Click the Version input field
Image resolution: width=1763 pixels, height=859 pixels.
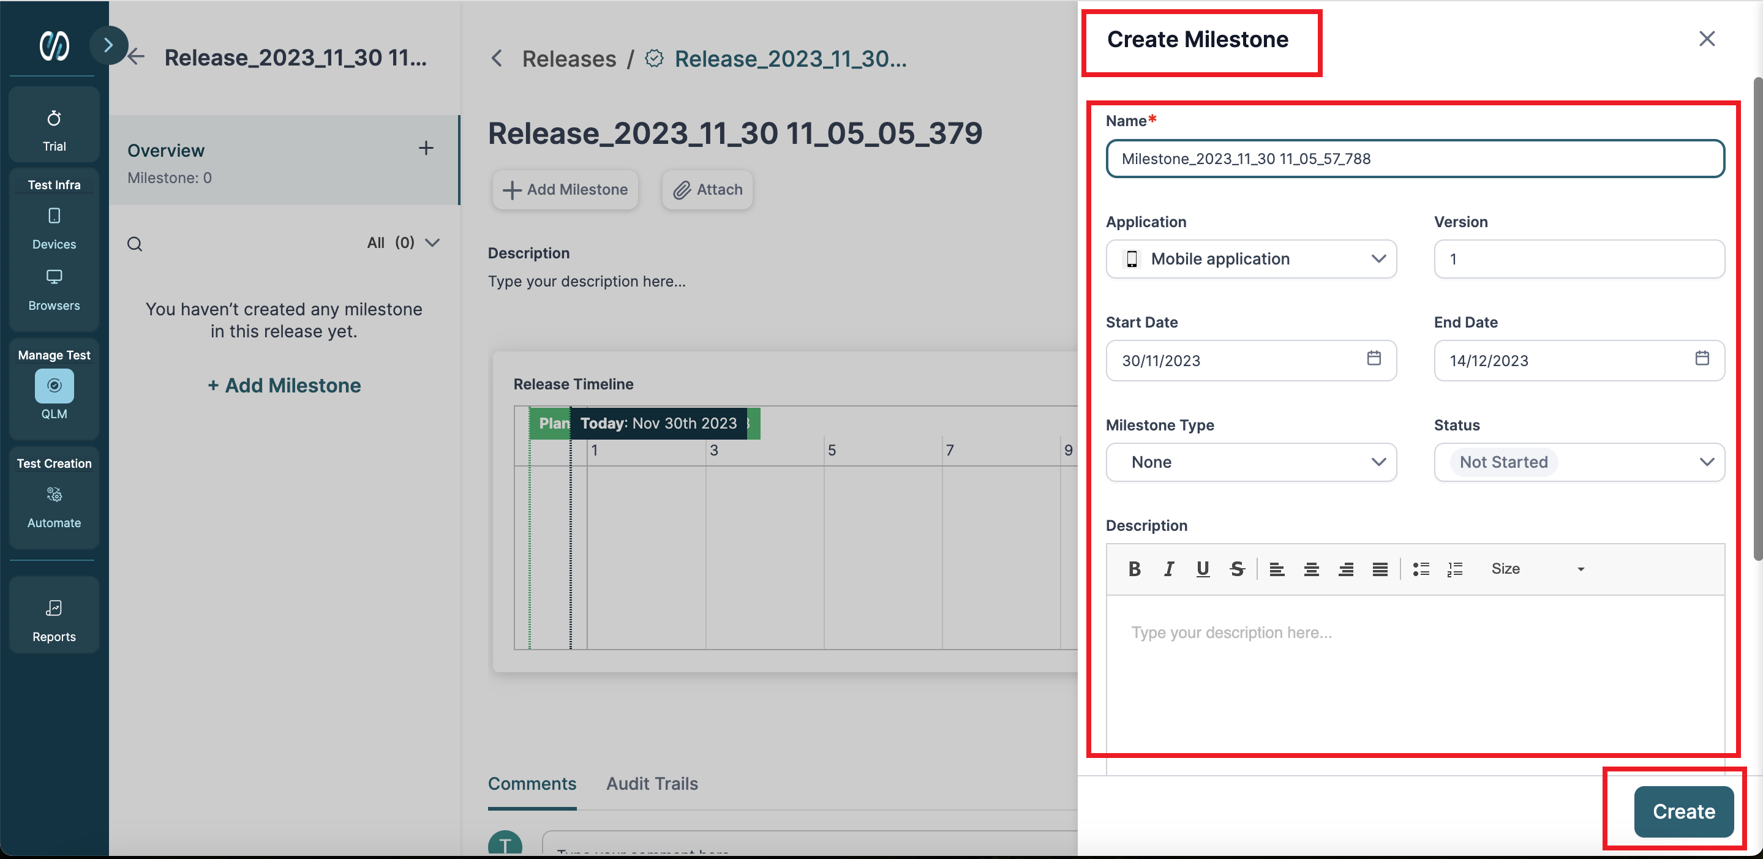point(1579,259)
